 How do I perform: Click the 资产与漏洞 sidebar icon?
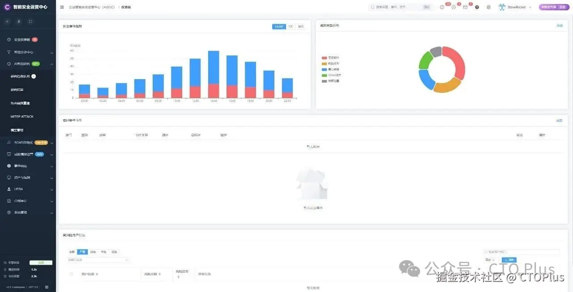tap(9, 178)
